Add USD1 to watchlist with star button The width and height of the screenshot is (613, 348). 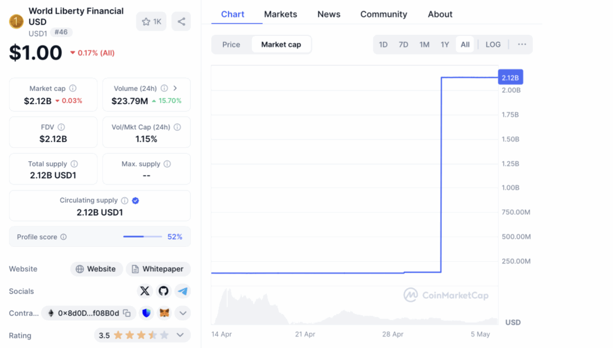pos(151,22)
